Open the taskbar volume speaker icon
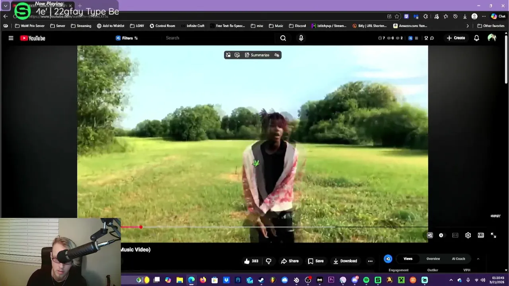The image size is (509, 286). coord(483,280)
